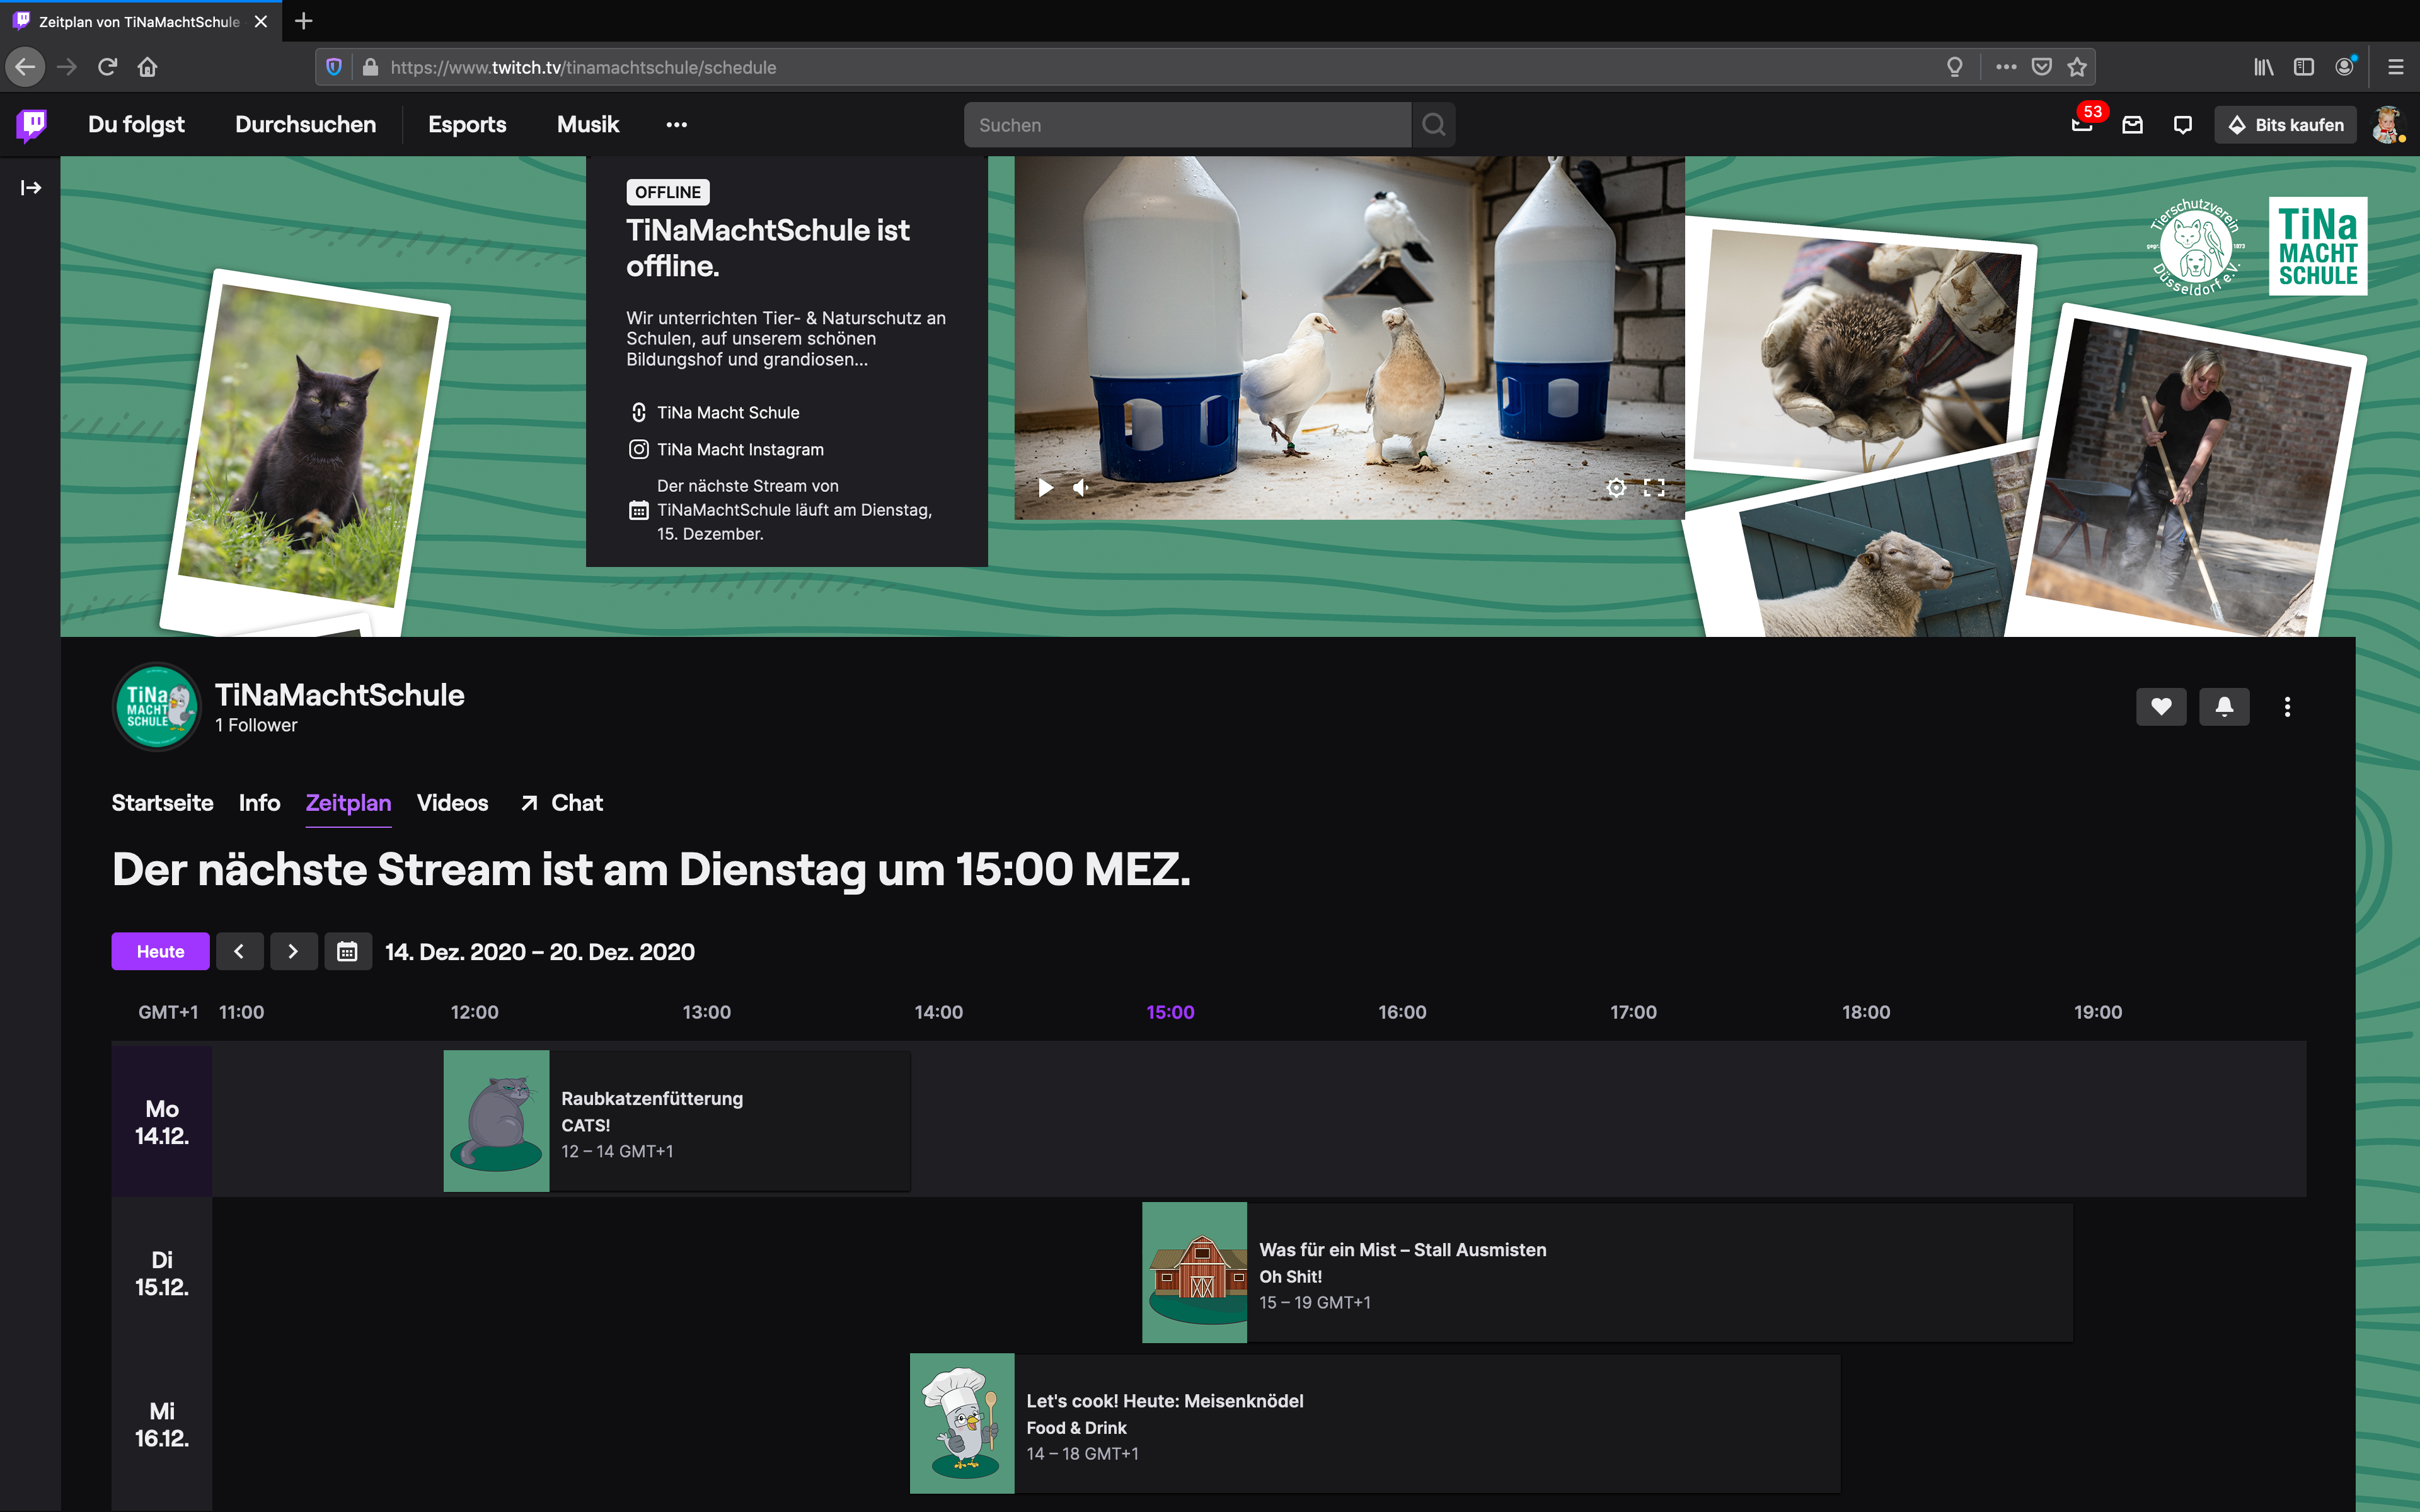Click the search magnifier button
This screenshot has height=1512, width=2420.
coord(1433,125)
